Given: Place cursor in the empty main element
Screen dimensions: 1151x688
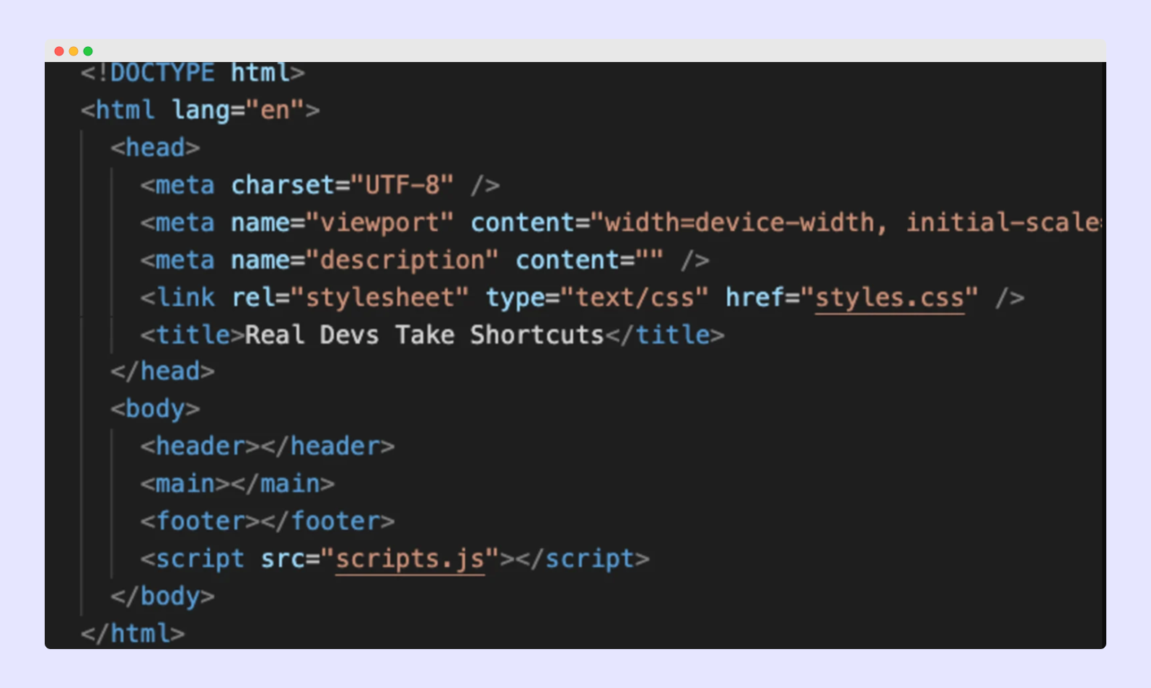Looking at the screenshot, I should click(231, 484).
